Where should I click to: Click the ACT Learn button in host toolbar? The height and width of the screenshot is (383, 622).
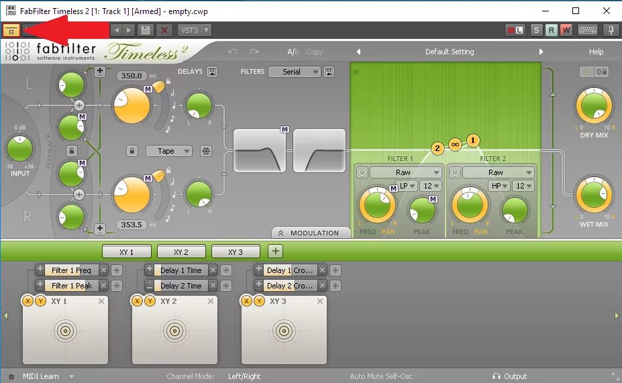[515, 30]
